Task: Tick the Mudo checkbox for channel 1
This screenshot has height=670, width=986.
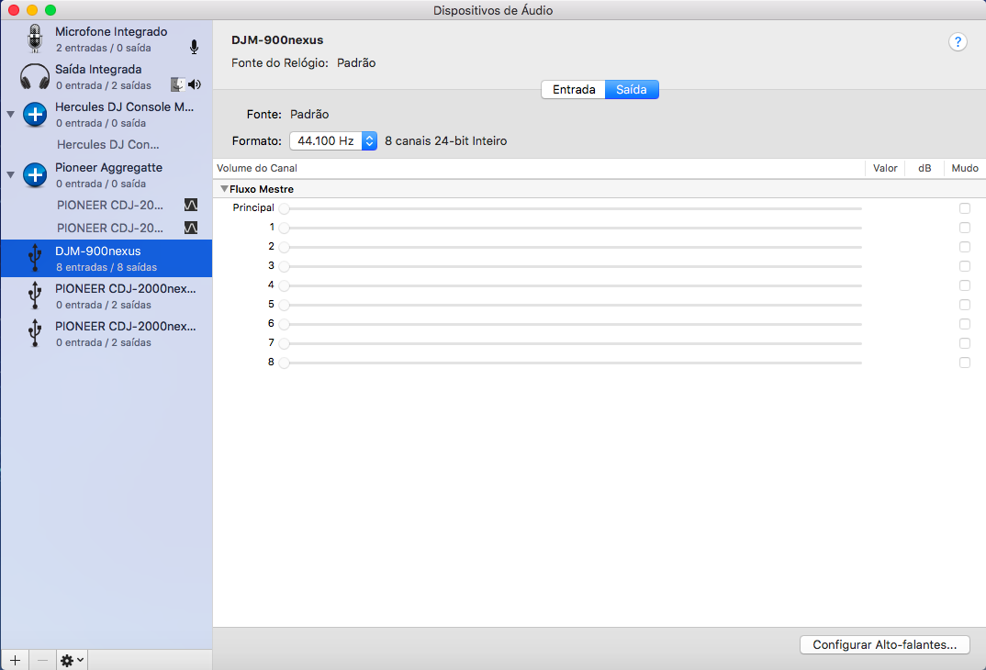Action: [965, 228]
